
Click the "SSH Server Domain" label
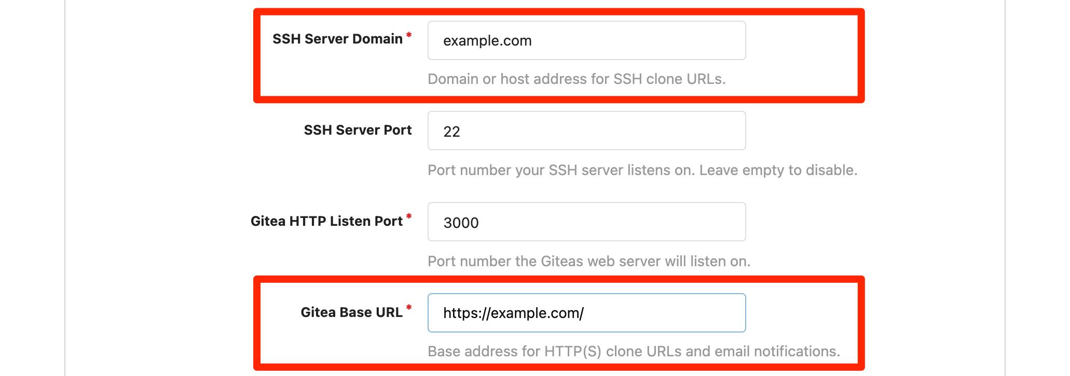[x=337, y=39]
